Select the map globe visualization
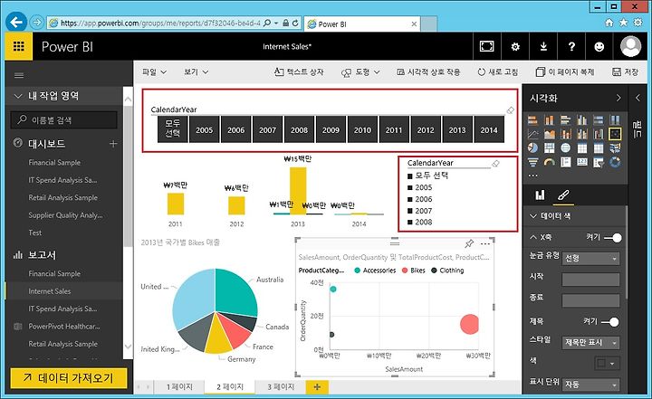 [x=565, y=148]
